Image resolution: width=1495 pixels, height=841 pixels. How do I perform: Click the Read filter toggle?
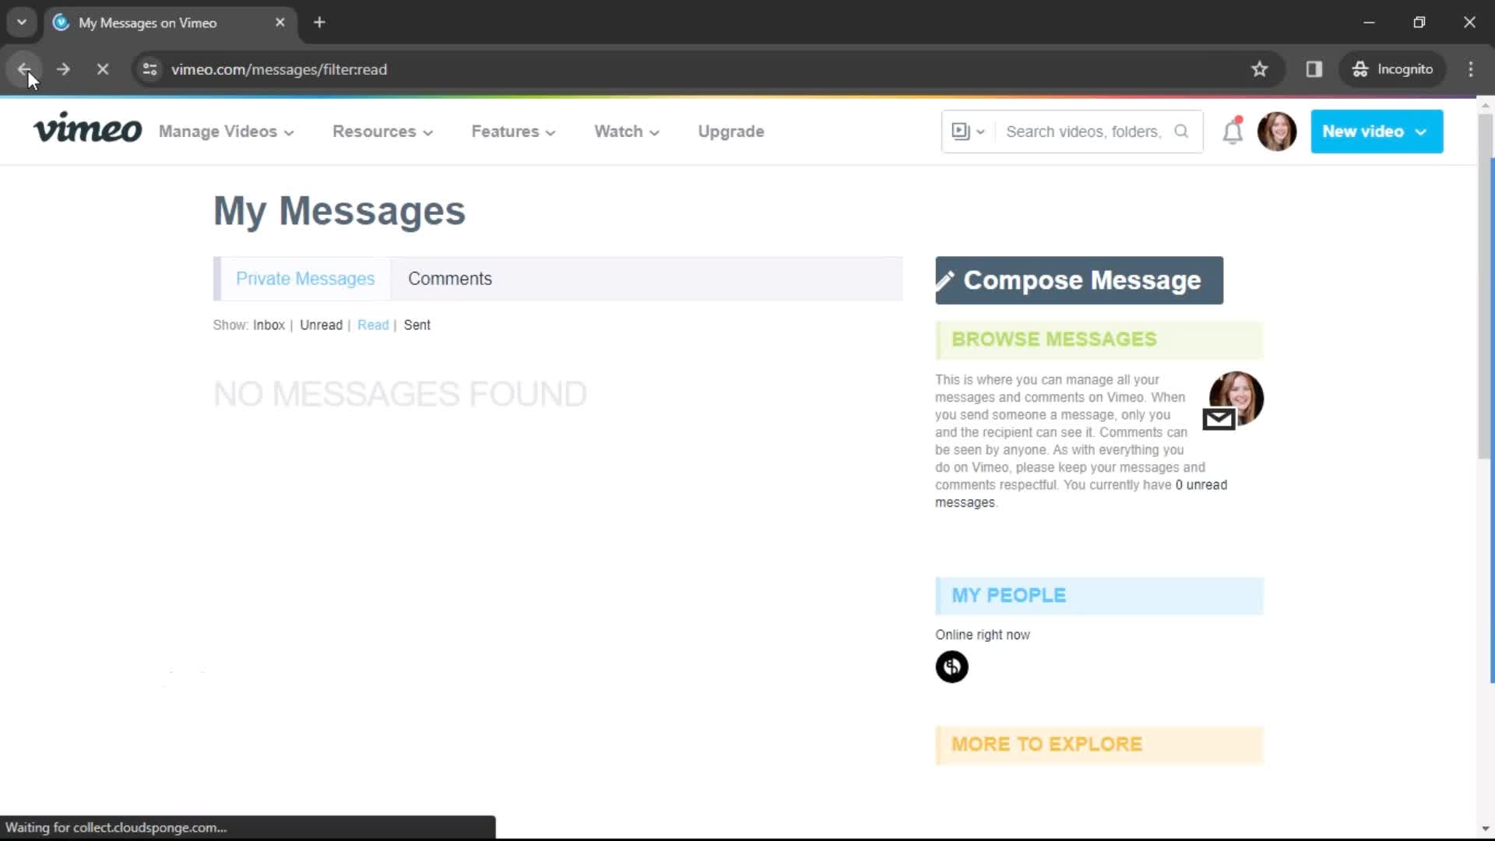pyautogui.click(x=373, y=325)
